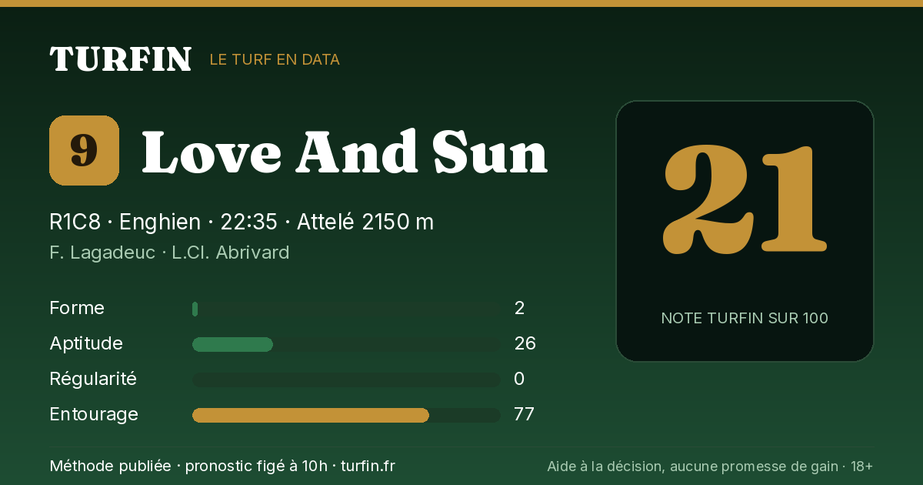This screenshot has height=485, width=923.
Task: Click the Entourage score value 77
Action: point(524,414)
